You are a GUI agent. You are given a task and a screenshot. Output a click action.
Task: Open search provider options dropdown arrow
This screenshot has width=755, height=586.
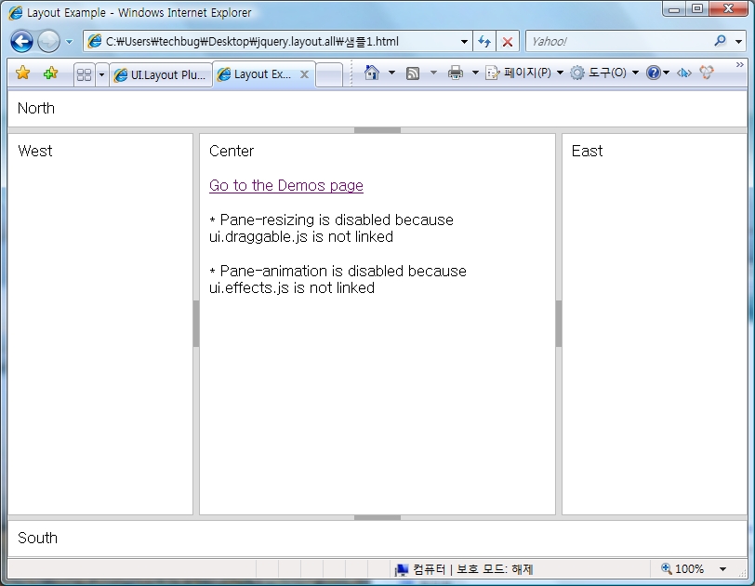click(x=738, y=42)
